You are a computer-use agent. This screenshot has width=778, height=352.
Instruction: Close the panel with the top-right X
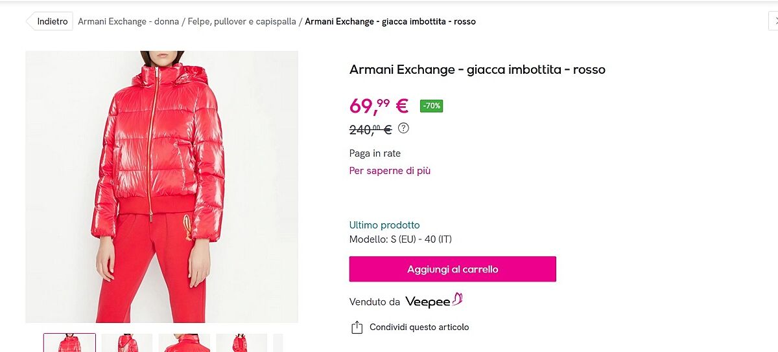point(773,21)
